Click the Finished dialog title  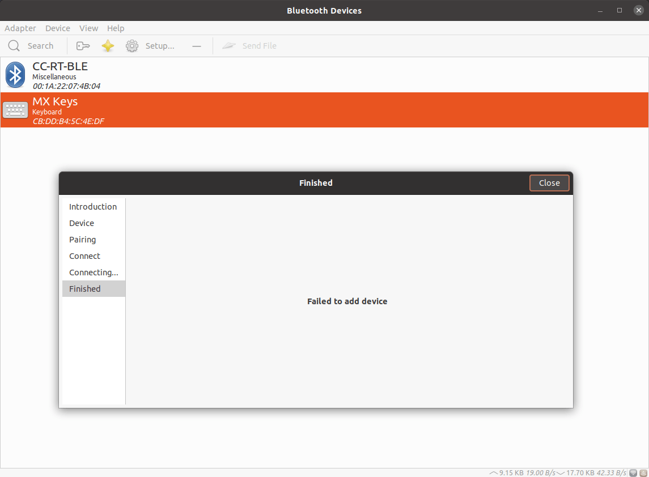[316, 183]
